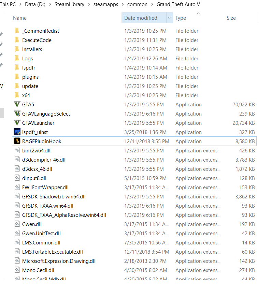
Task: Select the d3dcompiler_46.dll file icon
Action: point(17,160)
